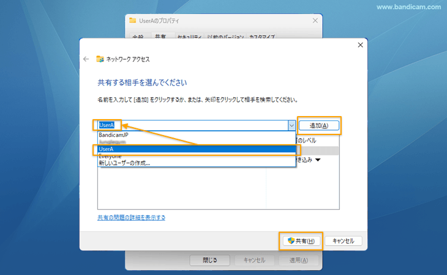Close the Network Access dialog
447x275 pixels.
360,45
